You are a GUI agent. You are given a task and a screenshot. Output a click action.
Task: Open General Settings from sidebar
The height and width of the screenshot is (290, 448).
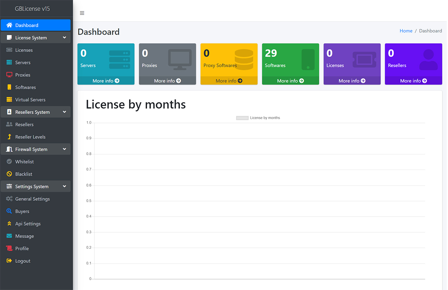pos(32,199)
